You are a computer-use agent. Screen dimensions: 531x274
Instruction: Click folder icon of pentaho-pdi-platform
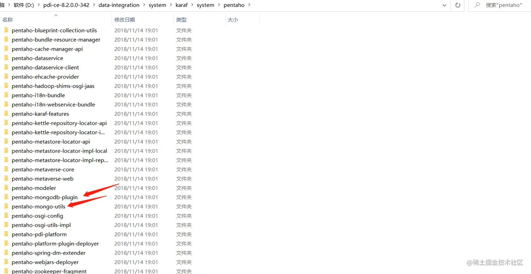pos(6,234)
